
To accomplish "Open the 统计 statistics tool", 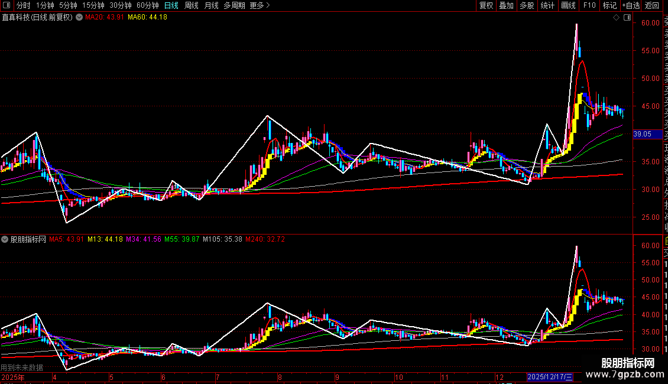I will coord(547,5).
